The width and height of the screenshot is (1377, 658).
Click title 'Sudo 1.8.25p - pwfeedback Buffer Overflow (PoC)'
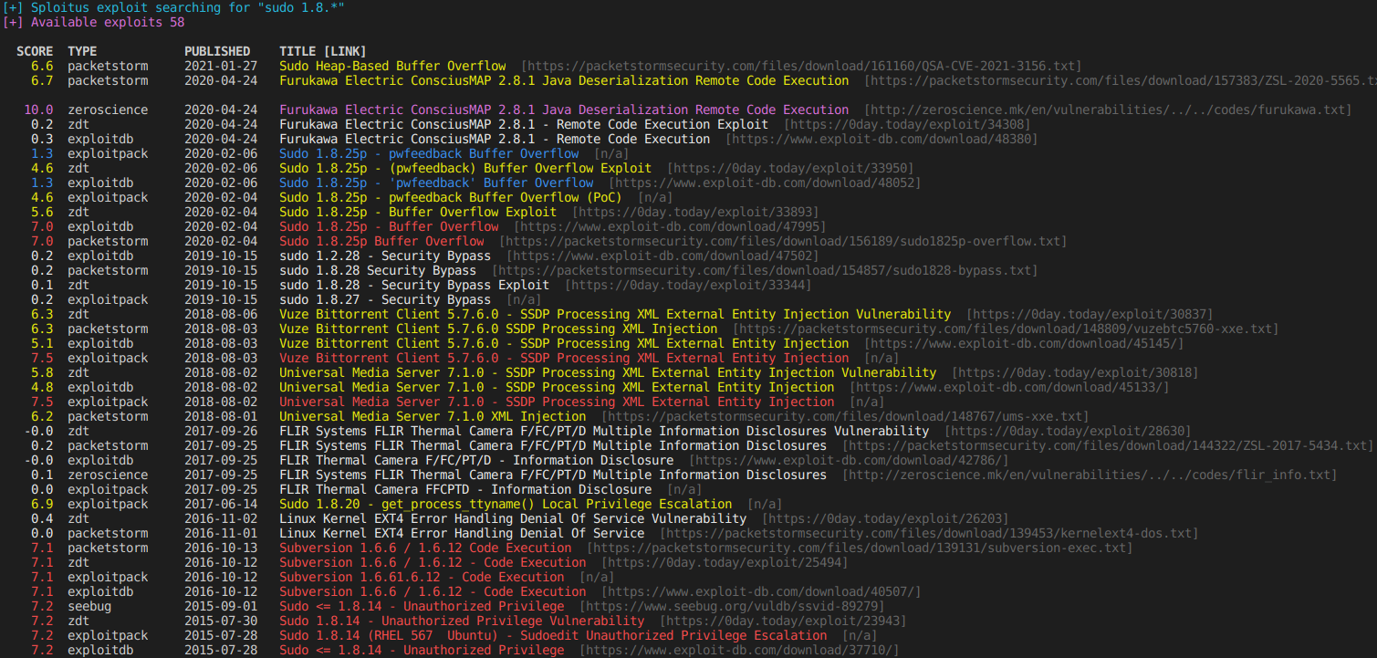[x=451, y=197]
